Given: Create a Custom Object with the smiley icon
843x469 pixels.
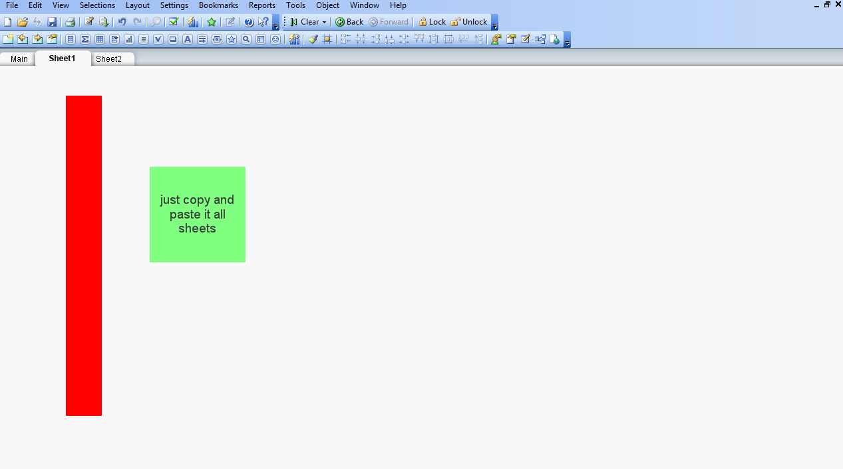Looking at the screenshot, I should pos(275,39).
